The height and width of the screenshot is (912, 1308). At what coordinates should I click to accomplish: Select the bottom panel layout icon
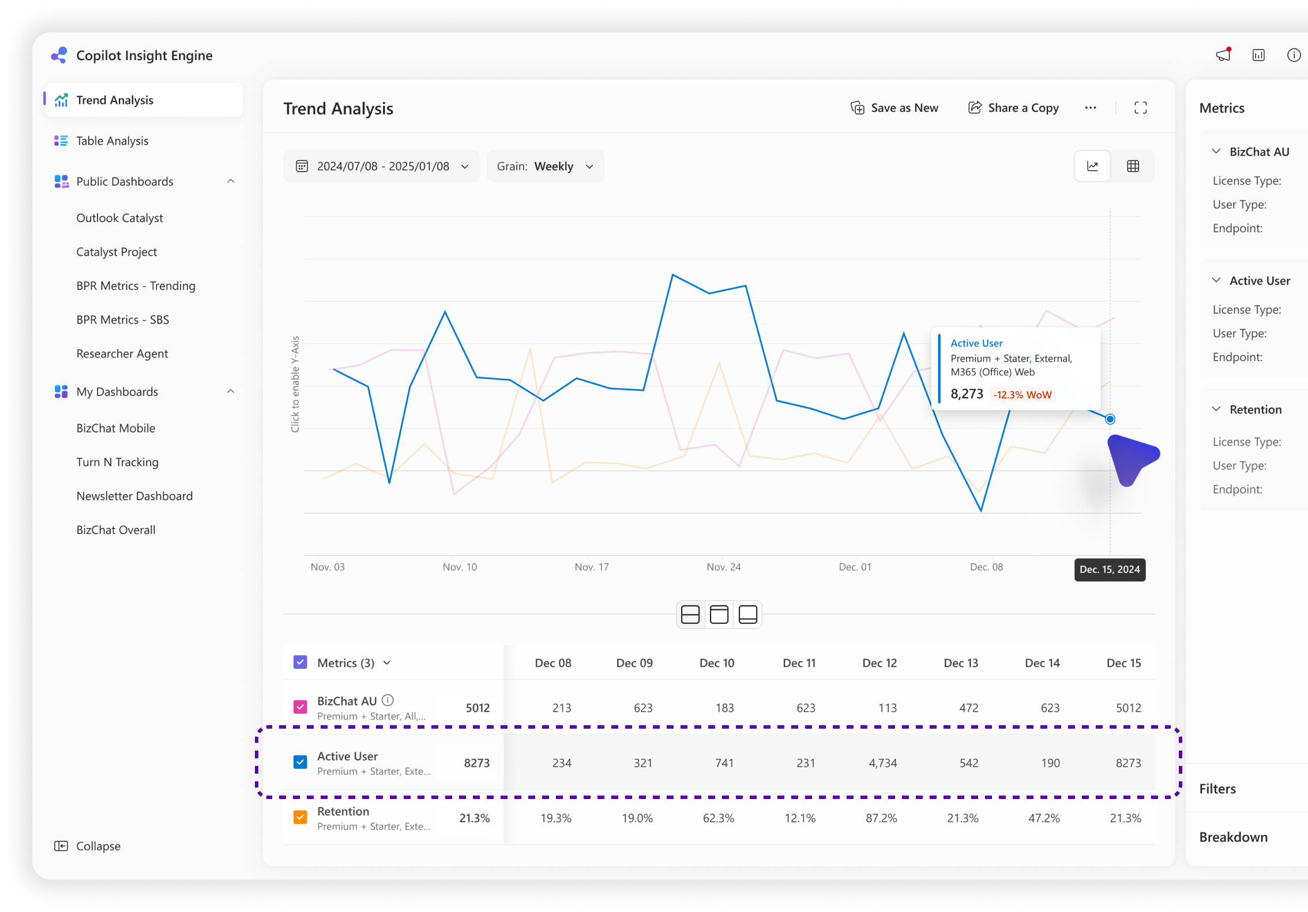748,615
